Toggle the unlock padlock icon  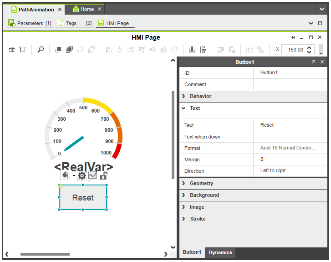coord(103,175)
